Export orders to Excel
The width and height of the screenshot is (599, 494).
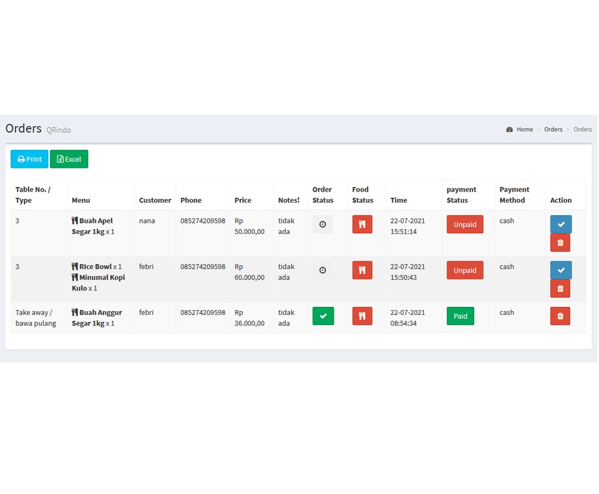(69, 159)
